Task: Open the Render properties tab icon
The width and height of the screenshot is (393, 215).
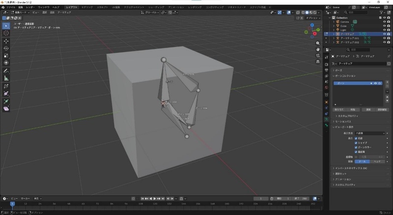Action: pos(326,64)
